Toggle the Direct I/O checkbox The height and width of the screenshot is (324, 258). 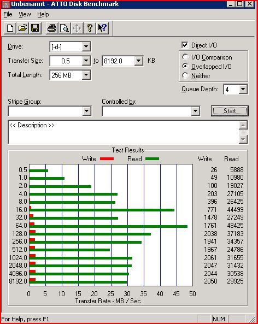point(185,45)
